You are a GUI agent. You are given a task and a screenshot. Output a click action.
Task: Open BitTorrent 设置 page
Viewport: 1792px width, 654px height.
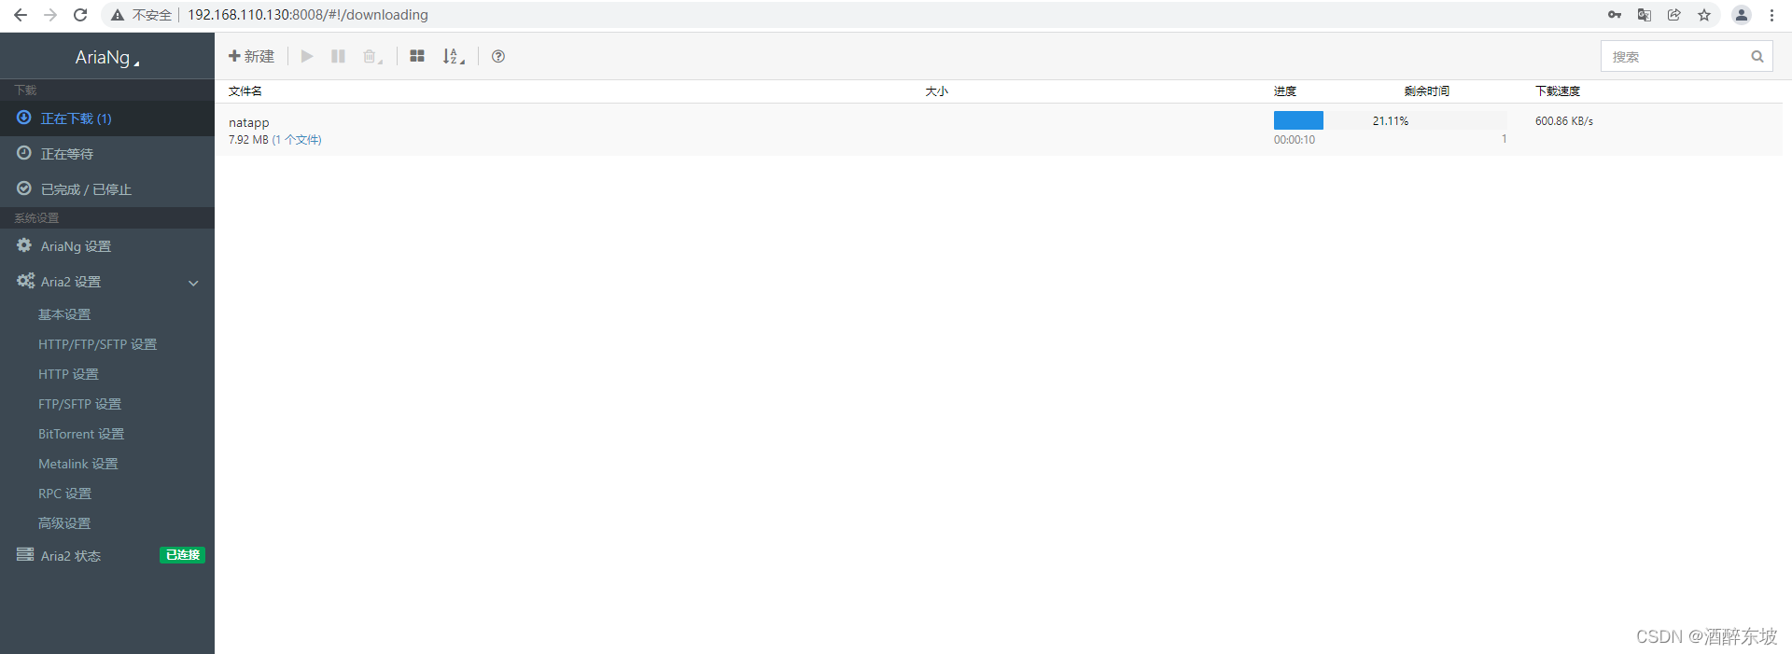[81, 434]
